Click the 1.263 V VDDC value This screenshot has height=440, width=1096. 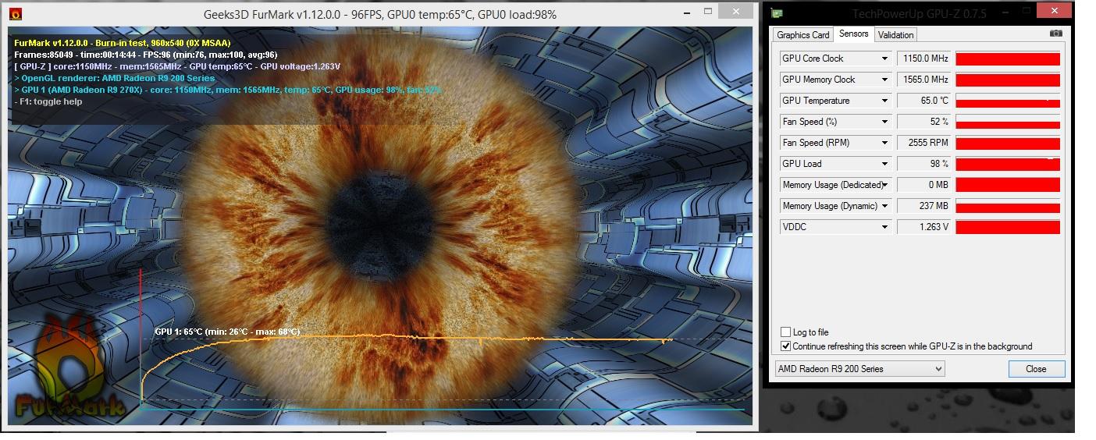point(925,227)
